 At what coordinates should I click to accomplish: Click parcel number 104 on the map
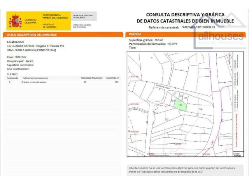tap(201, 109)
